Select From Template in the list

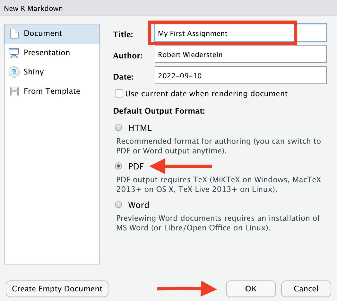coord(52,91)
